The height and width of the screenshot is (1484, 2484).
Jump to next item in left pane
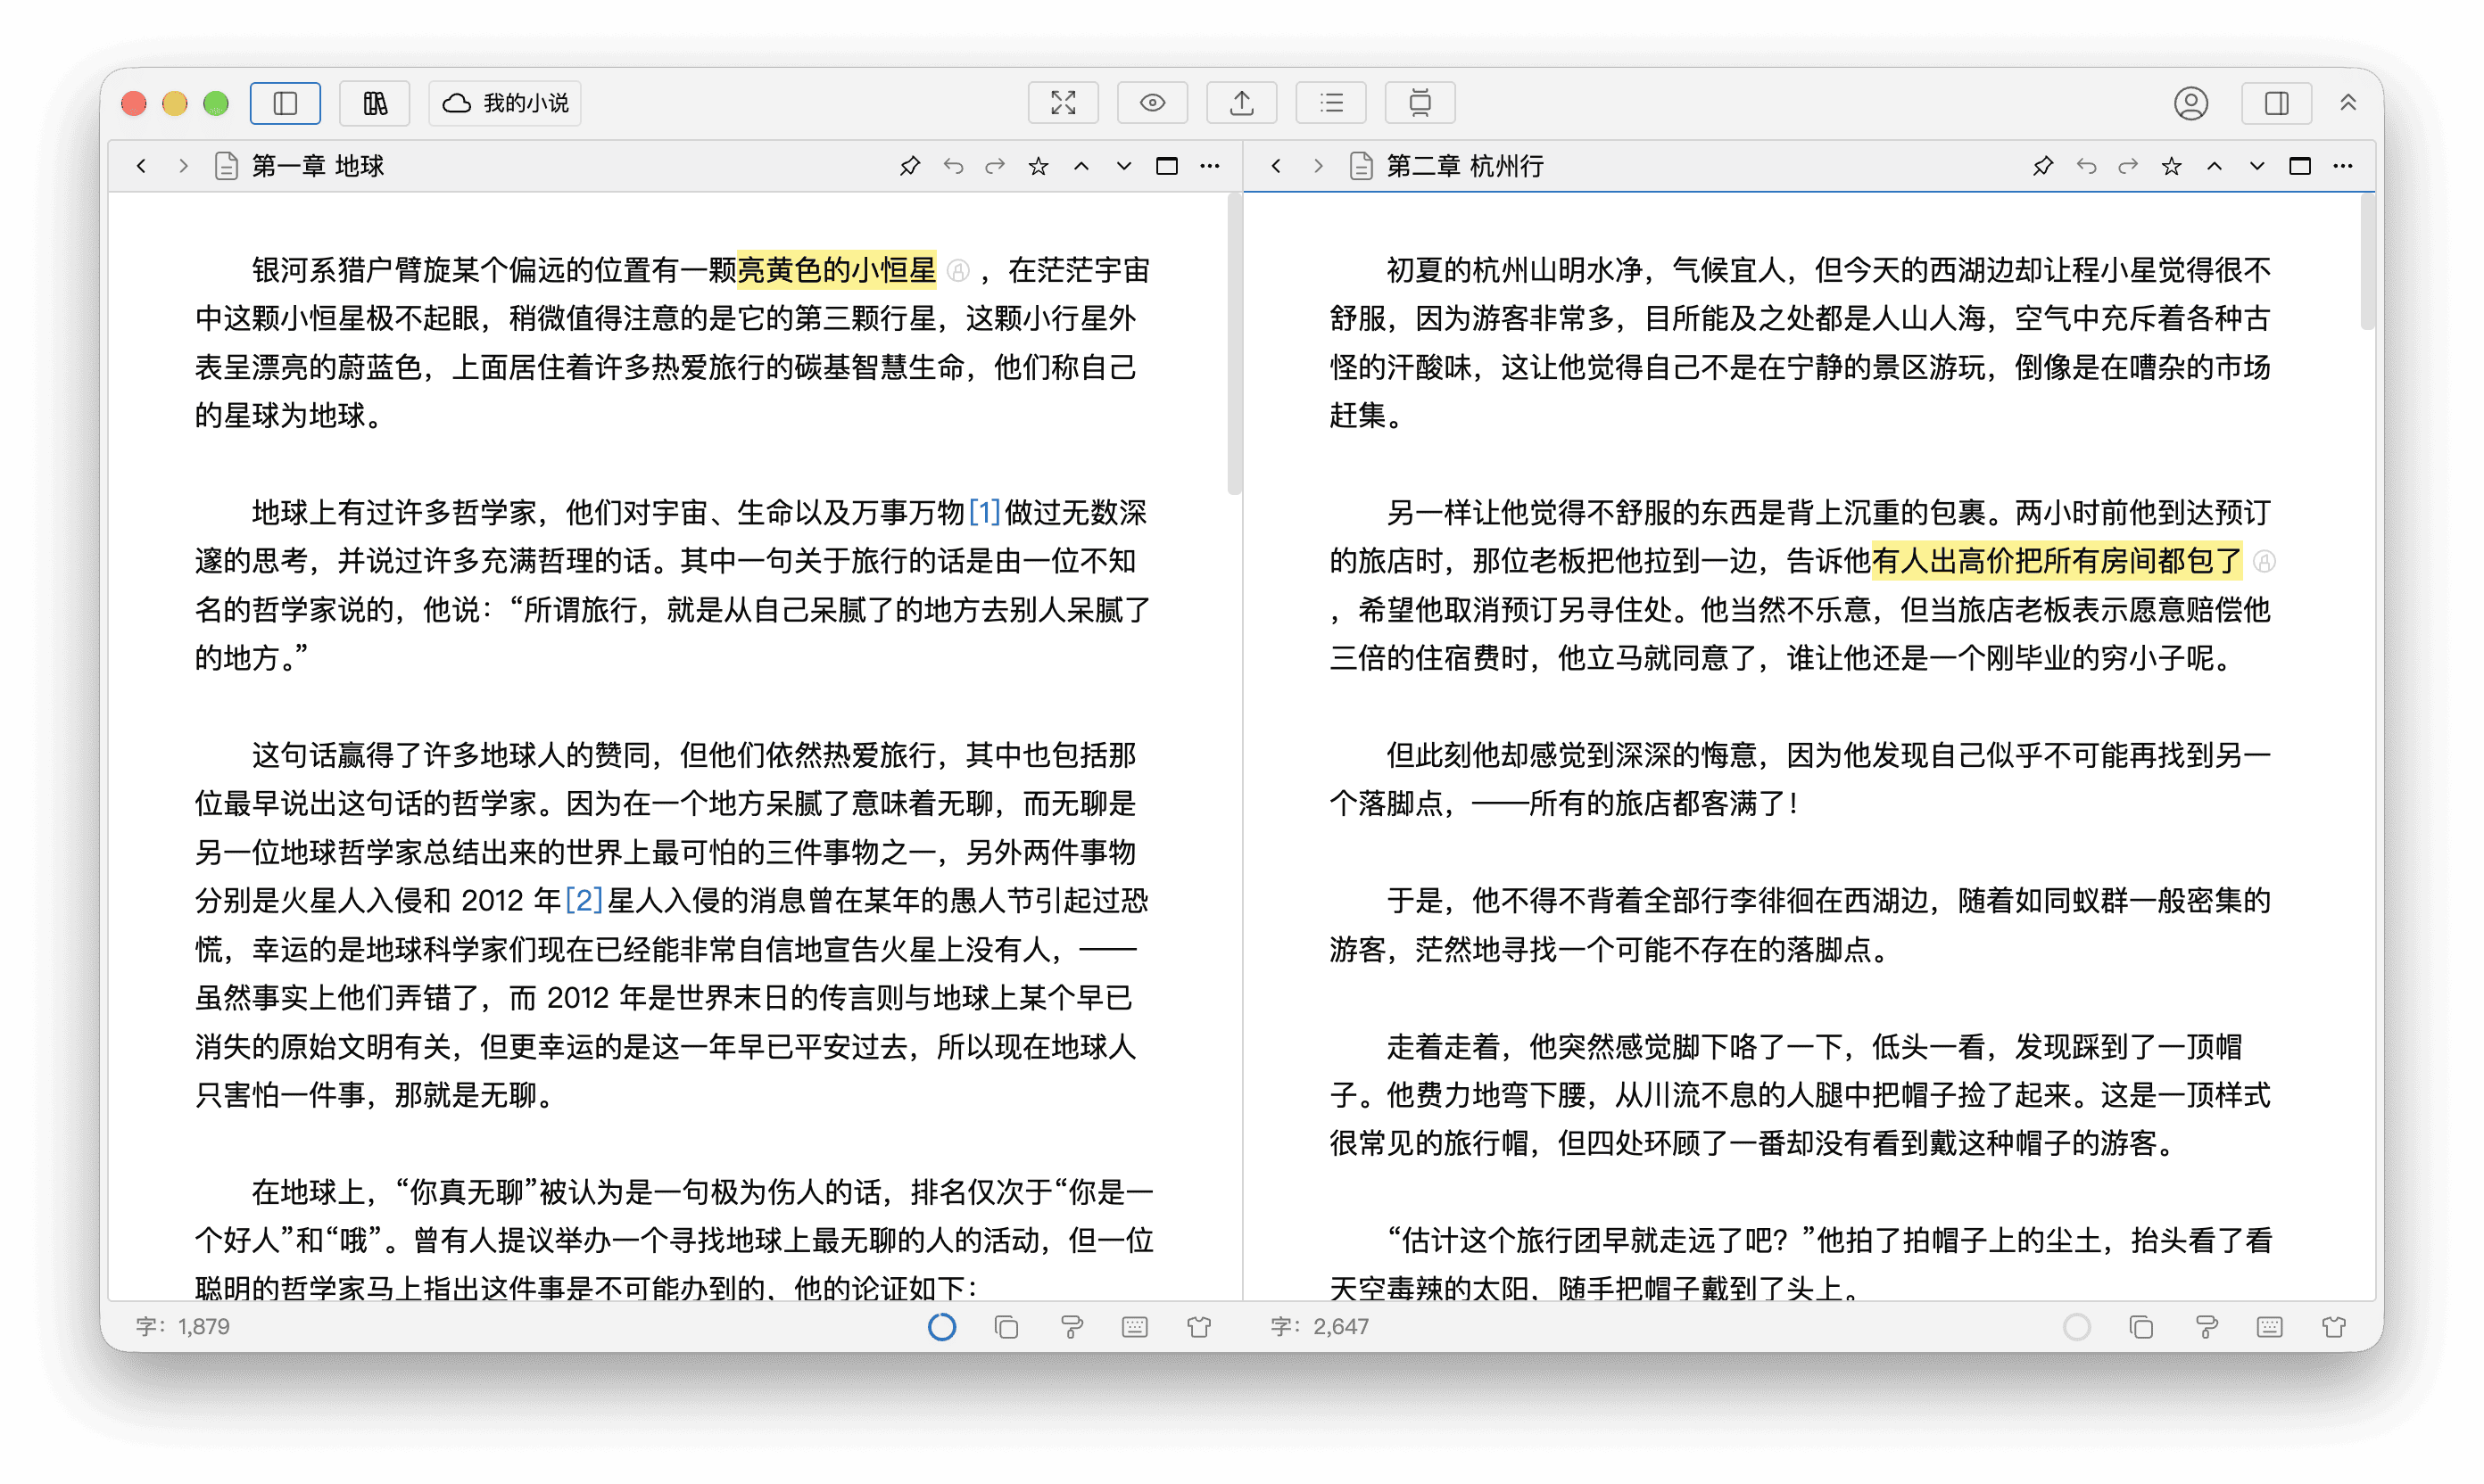1123,166
